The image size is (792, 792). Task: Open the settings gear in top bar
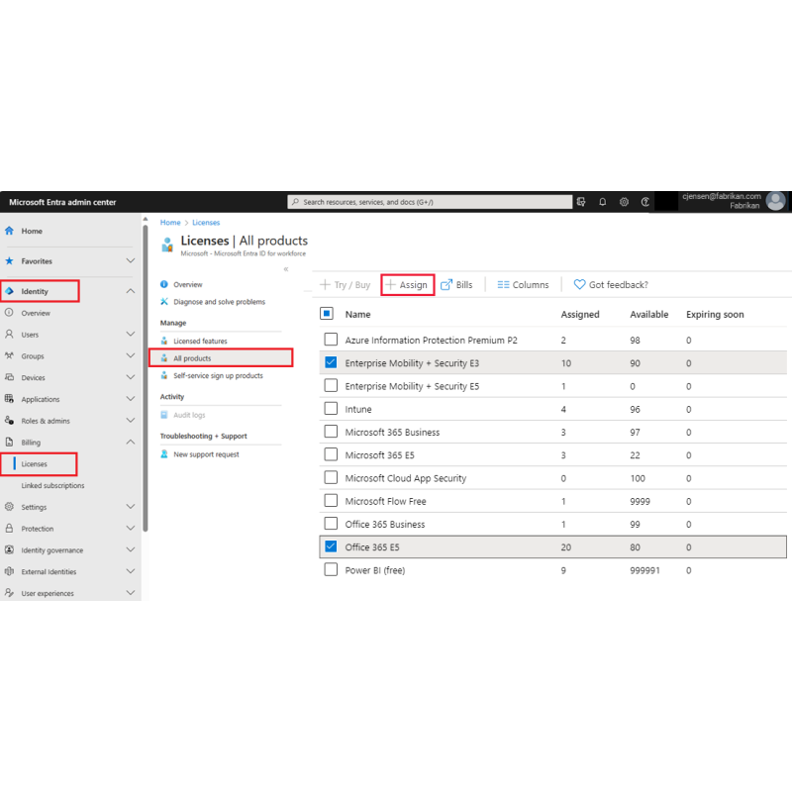(x=625, y=202)
